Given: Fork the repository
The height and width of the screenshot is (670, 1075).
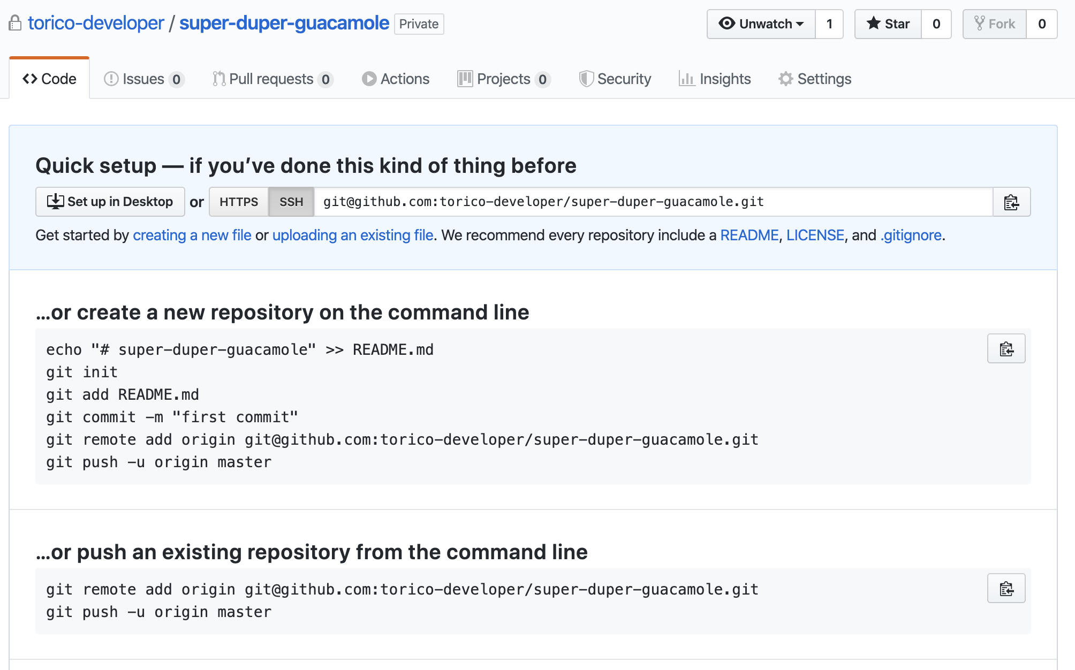Looking at the screenshot, I should point(995,24).
